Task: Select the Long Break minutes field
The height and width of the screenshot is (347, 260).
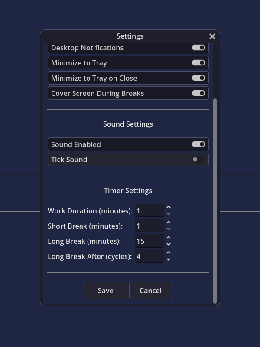Action: click(x=149, y=241)
